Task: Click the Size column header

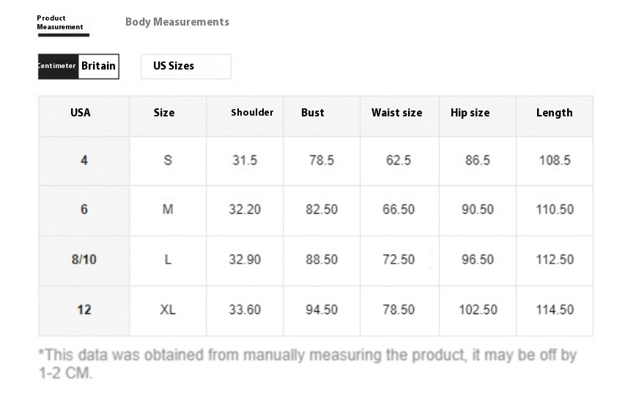Action: [164, 113]
